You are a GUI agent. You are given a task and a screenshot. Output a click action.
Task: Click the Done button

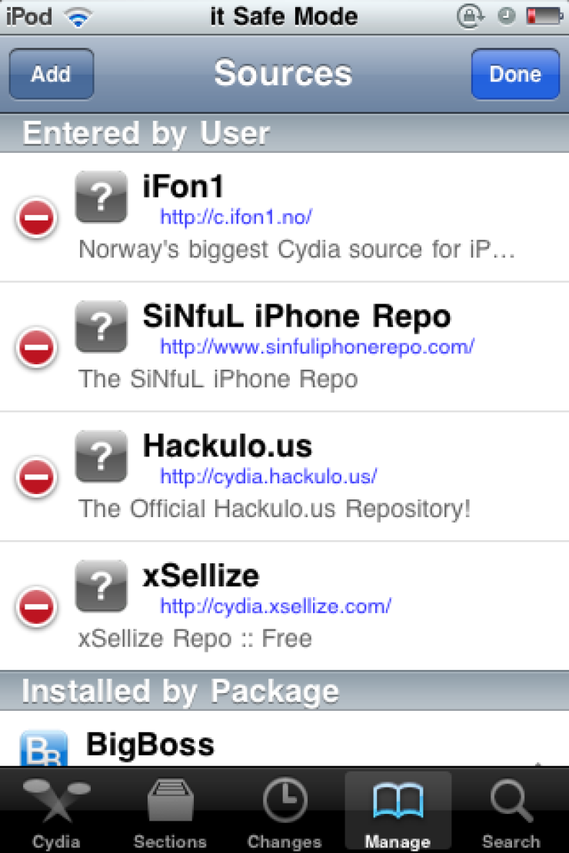(x=515, y=74)
